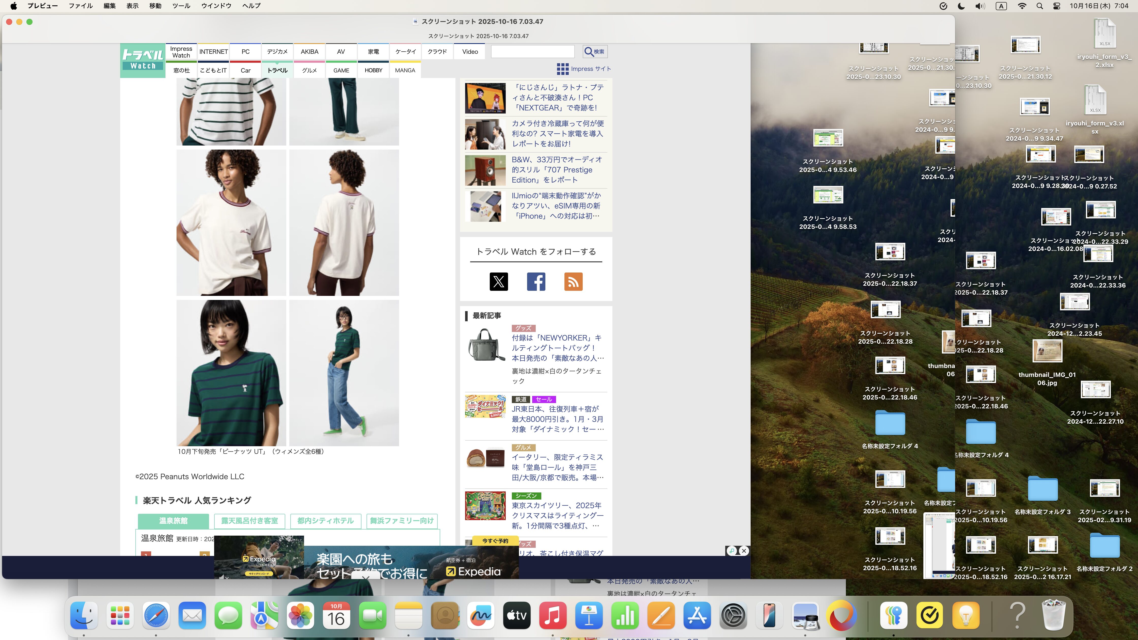Click the Facebook follow icon

[x=536, y=281]
